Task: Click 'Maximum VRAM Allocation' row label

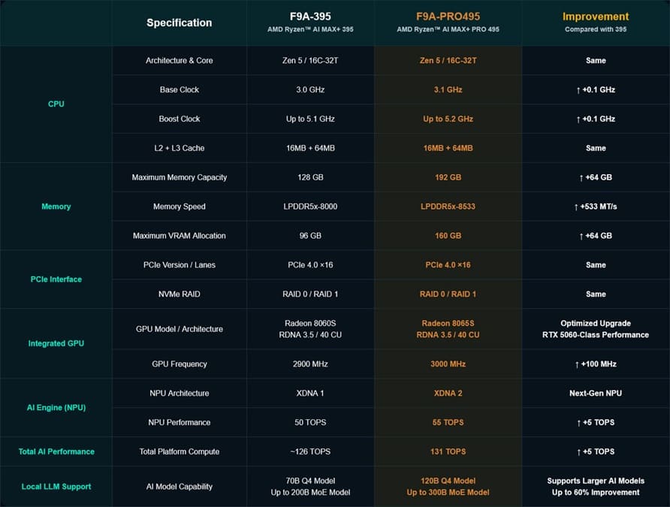Action: pyautogui.click(x=179, y=236)
